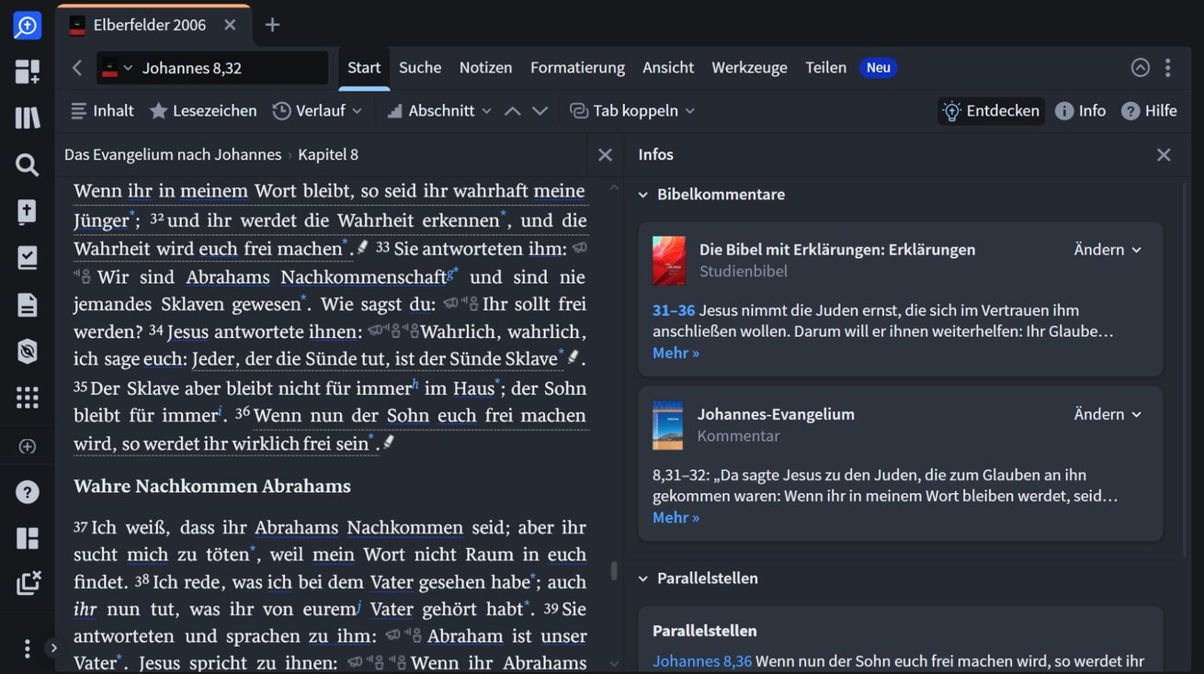This screenshot has height=674, width=1204.
Task: Click the Wahre Nachkommen Abrahams heading
Action: click(212, 486)
